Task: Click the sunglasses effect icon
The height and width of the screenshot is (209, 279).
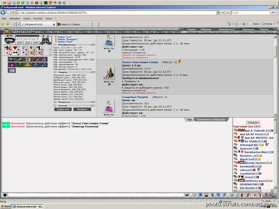Action: (15, 53)
